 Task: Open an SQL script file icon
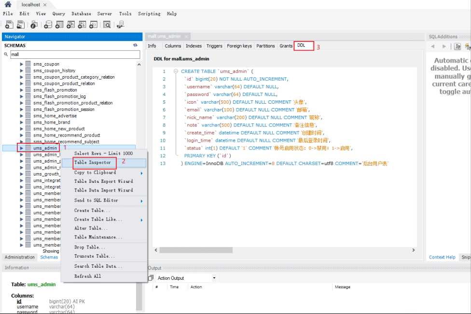point(21,25)
